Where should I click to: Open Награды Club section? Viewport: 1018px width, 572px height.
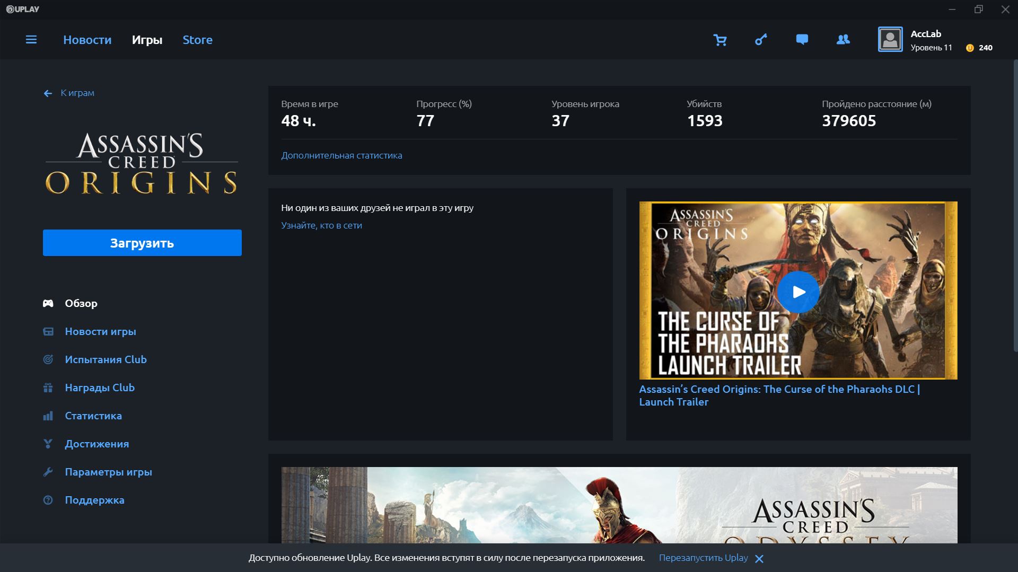tap(100, 388)
